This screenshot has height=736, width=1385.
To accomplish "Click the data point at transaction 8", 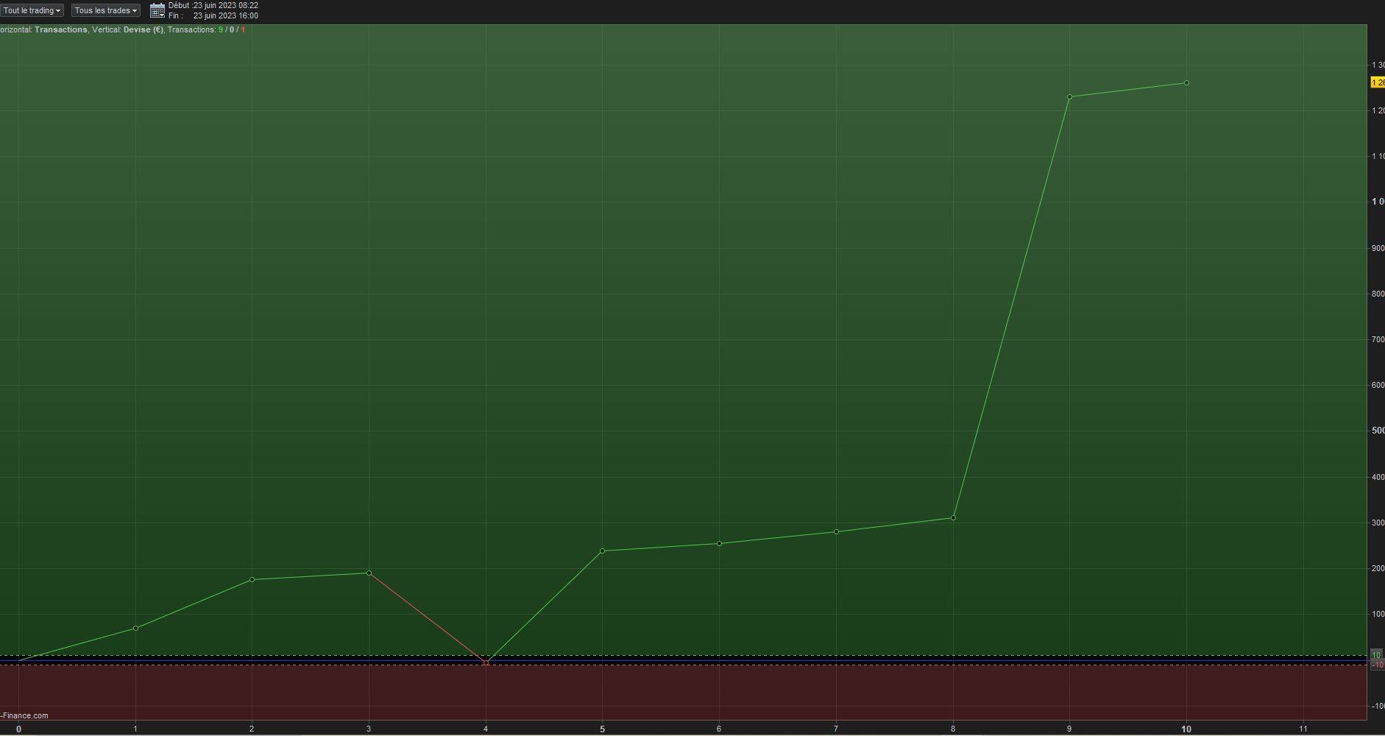I will click(953, 517).
